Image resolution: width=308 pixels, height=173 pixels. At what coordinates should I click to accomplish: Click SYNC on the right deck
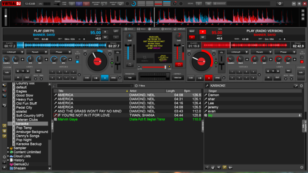coord(218,78)
